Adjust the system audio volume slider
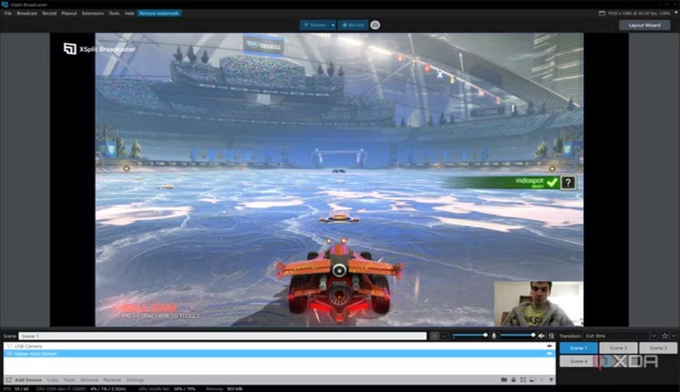 click(518, 335)
